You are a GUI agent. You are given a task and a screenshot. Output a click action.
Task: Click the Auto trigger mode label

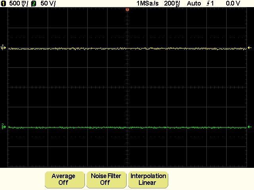point(194,4)
